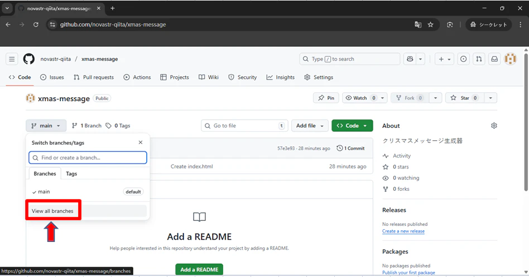Click the Watch button
This screenshot has height=277, width=529.
click(x=360, y=98)
